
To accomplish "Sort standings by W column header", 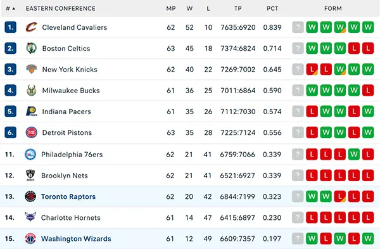I will pyautogui.click(x=189, y=8).
